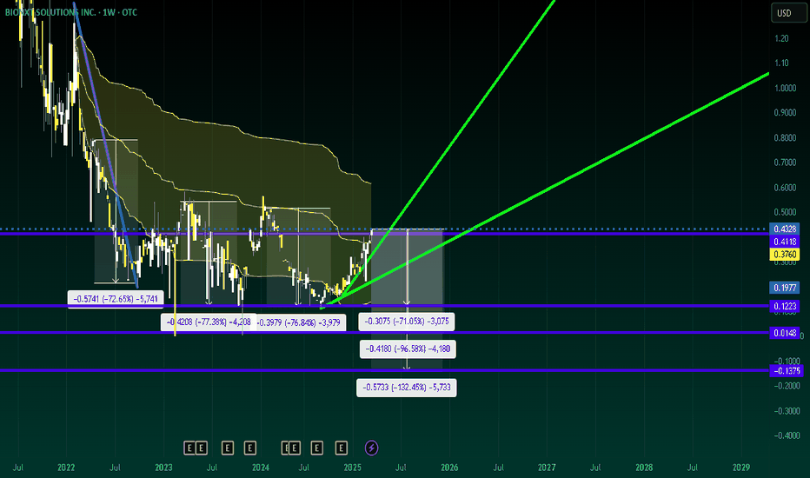Screen dimensions: 810x478
Task: Click the leftmost earnings E marker
Action: (189, 448)
